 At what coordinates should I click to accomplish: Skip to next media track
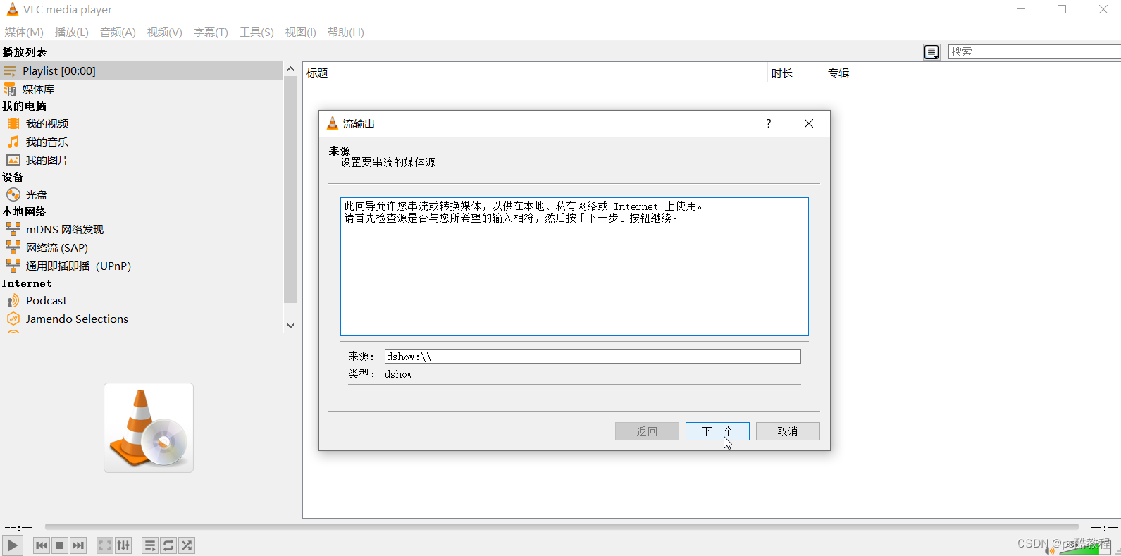[78, 545]
